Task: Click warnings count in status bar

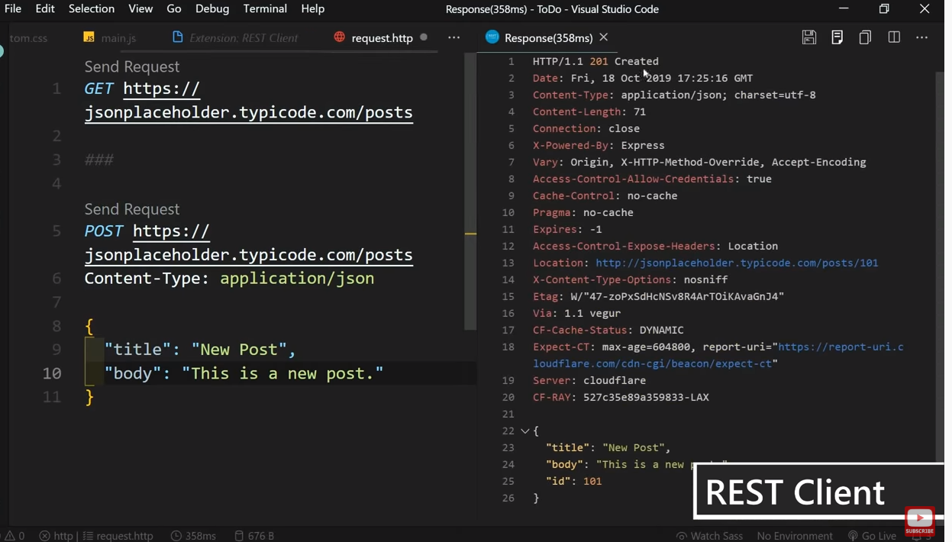Action: click(15, 536)
